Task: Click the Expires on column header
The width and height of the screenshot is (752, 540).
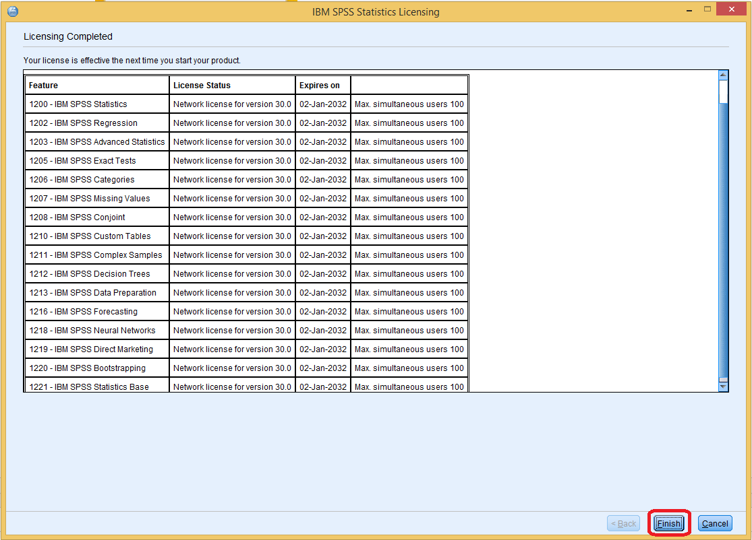Action: (323, 86)
